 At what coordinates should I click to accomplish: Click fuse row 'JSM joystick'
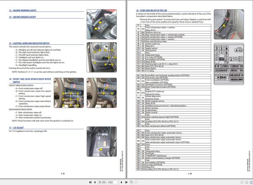click(174, 50)
